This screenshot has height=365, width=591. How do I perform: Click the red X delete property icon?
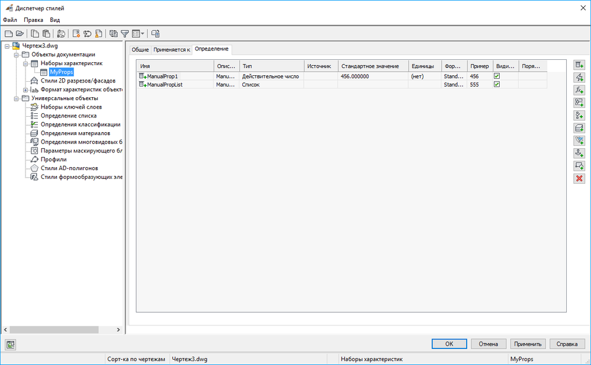(x=579, y=178)
